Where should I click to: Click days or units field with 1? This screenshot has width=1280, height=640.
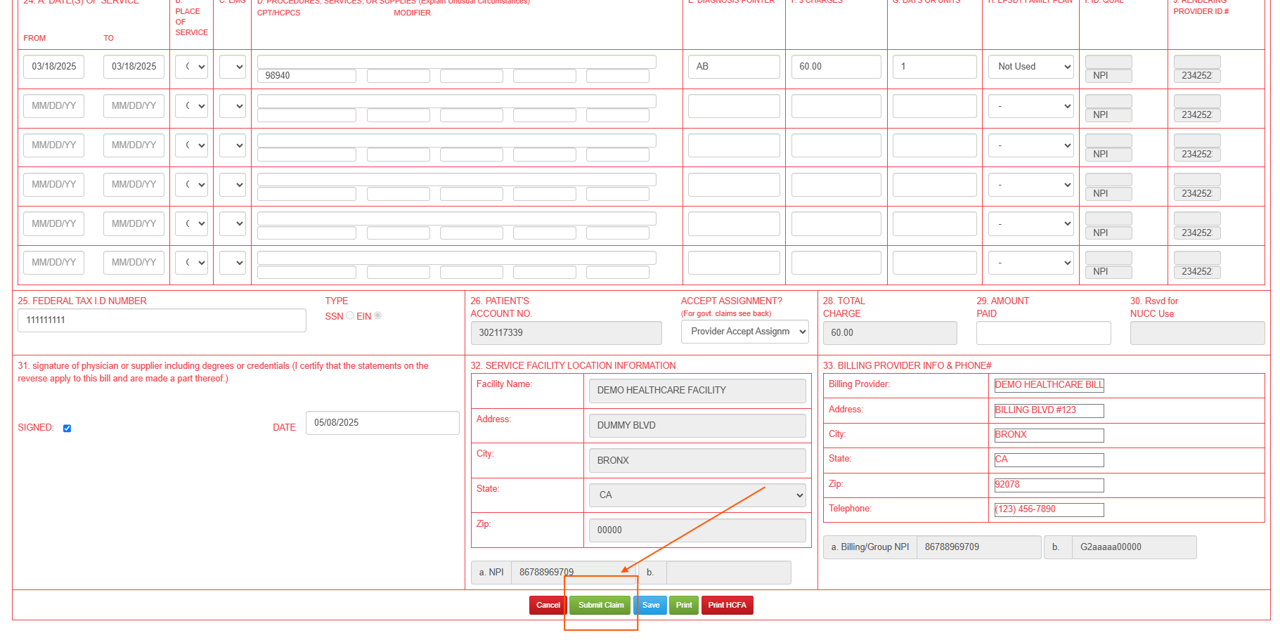click(x=934, y=67)
